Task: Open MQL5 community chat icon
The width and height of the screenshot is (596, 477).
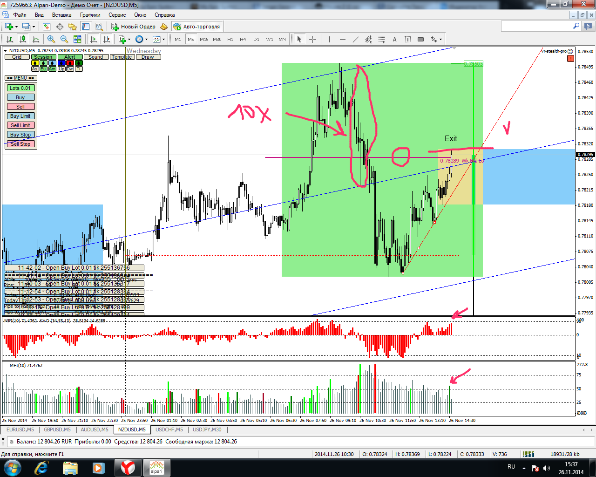Action: [589, 27]
